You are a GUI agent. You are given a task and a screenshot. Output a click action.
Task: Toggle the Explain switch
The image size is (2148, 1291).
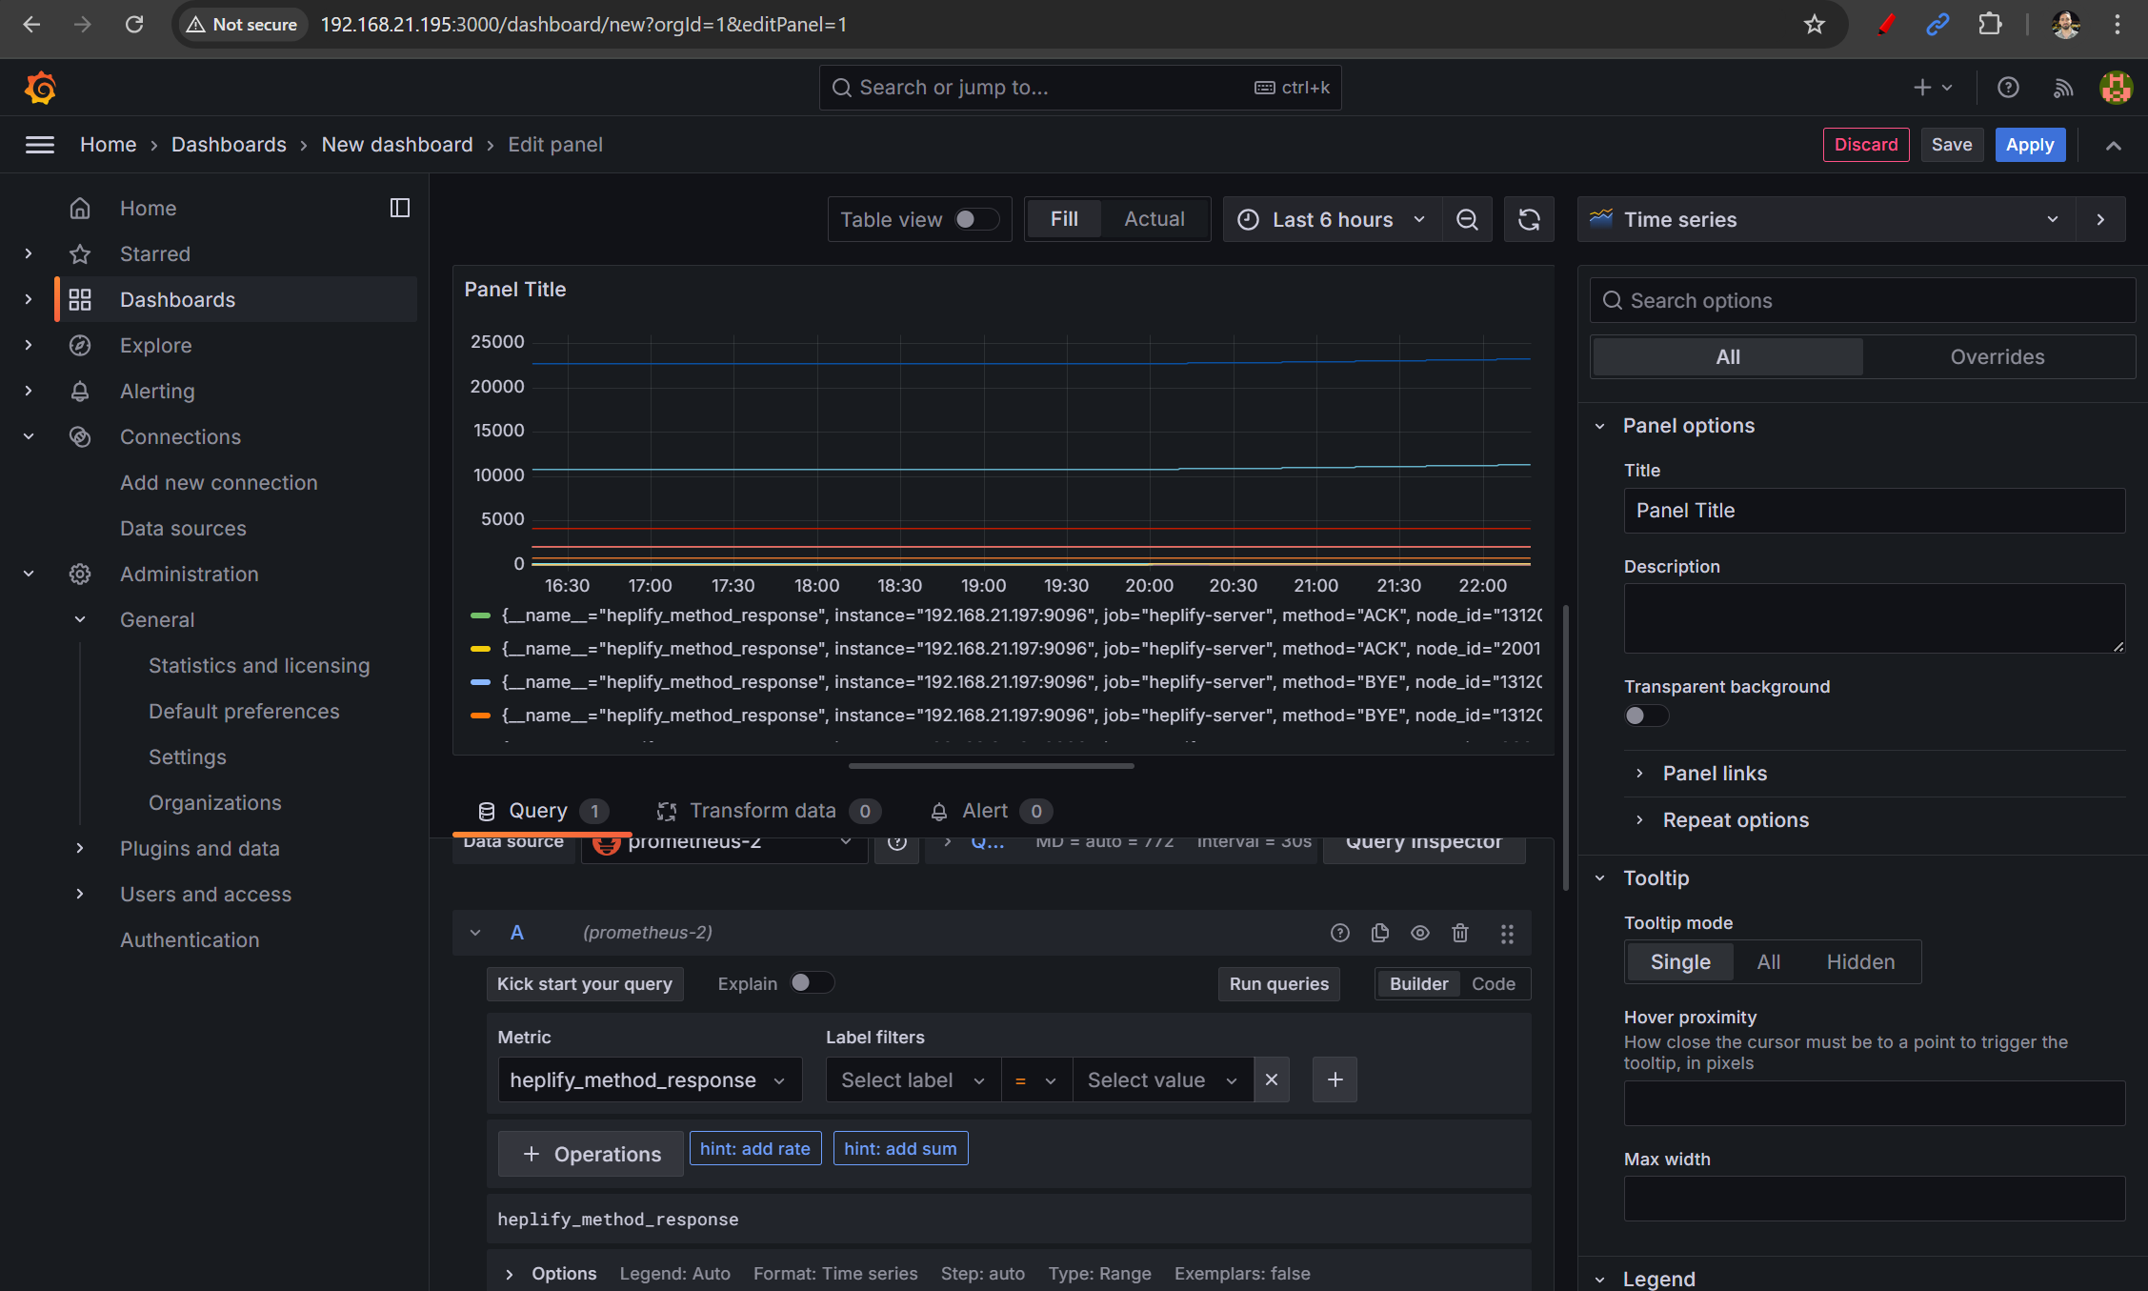click(813, 982)
